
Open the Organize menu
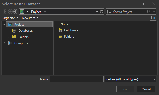click(11, 18)
